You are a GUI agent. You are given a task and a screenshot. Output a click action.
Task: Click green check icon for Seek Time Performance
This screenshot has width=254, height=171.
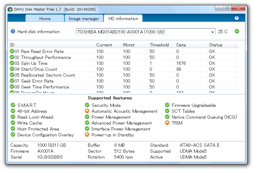tap(12, 87)
